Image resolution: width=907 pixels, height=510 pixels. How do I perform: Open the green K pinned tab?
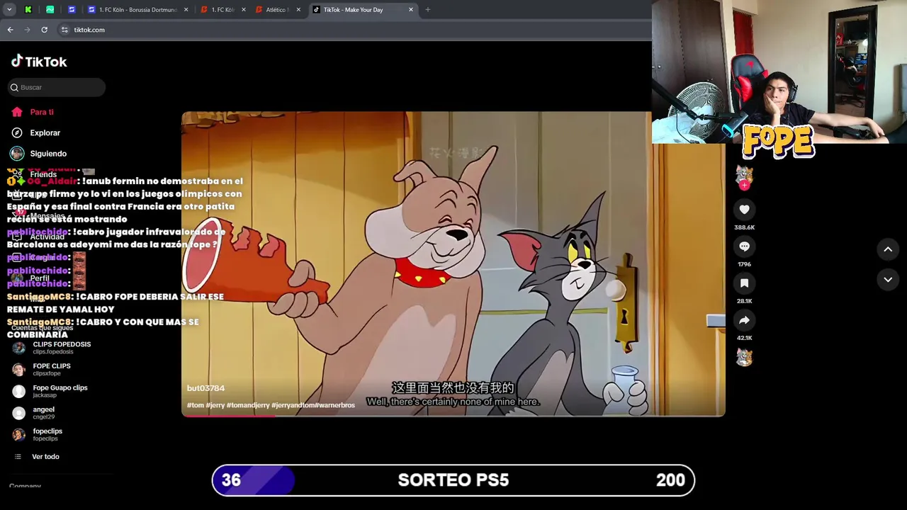click(x=28, y=10)
